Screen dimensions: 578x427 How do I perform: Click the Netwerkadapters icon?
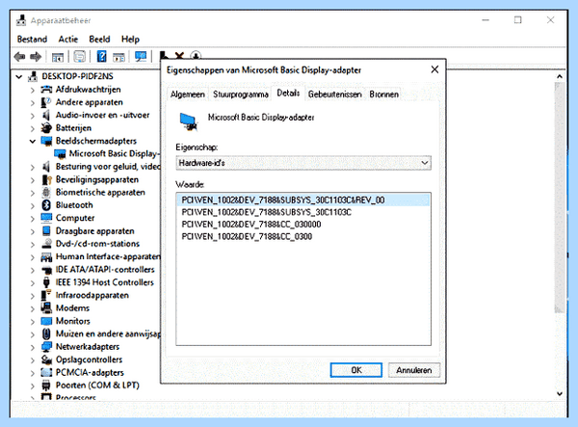tap(46, 347)
